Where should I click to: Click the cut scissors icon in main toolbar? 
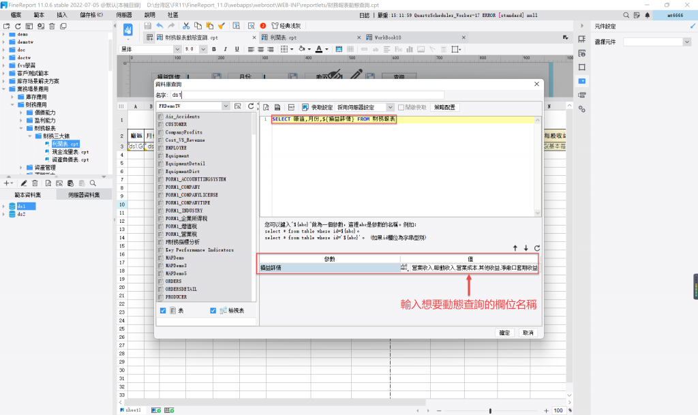(x=186, y=26)
